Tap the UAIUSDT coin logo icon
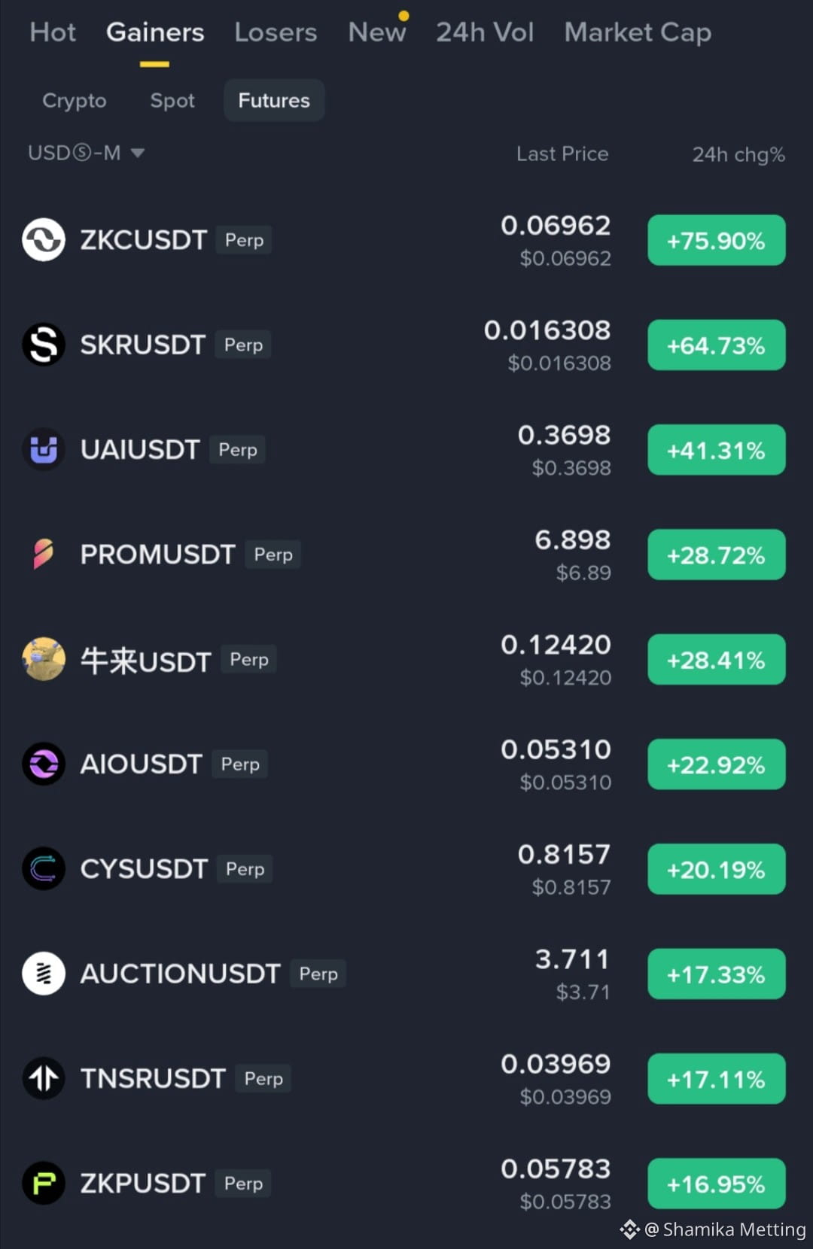Screen dimensions: 813x1249 (x=44, y=449)
